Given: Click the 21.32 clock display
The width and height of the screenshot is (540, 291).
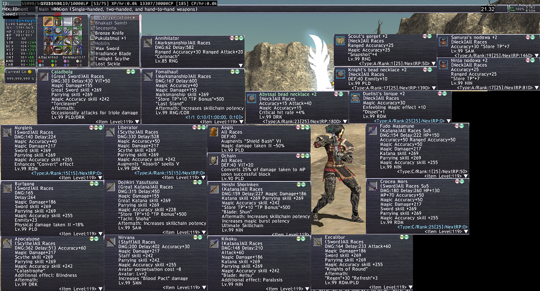Looking at the screenshot, I should coord(488,9).
